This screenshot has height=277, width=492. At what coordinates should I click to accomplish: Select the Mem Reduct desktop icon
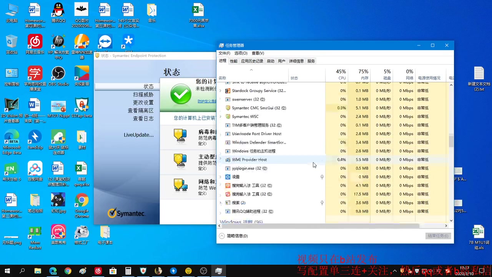tap(35, 237)
